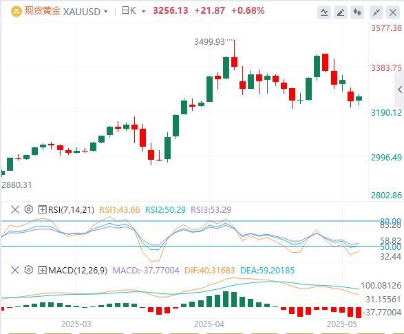404x334 pixels.
Task: Click the 3256.13 price value
Action: pyautogui.click(x=171, y=11)
